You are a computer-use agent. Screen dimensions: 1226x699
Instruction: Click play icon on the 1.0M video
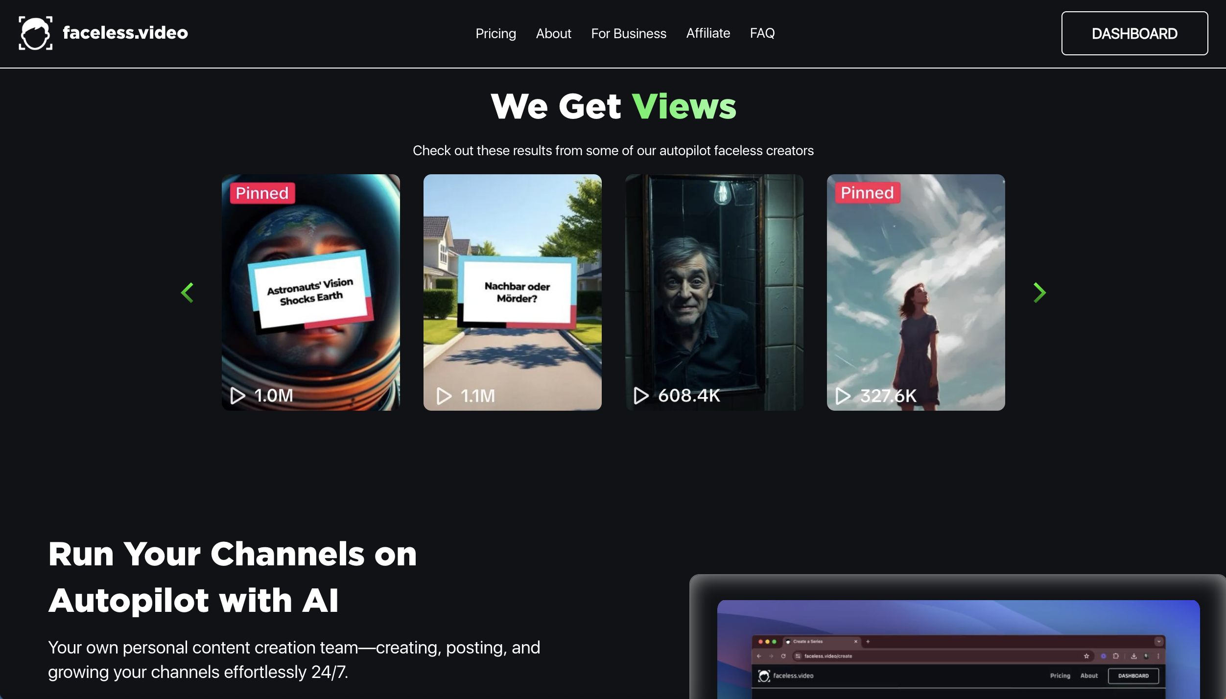(238, 396)
